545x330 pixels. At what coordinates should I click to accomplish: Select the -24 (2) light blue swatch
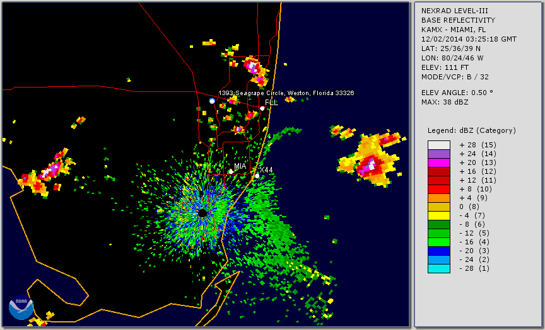[x=439, y=259]
